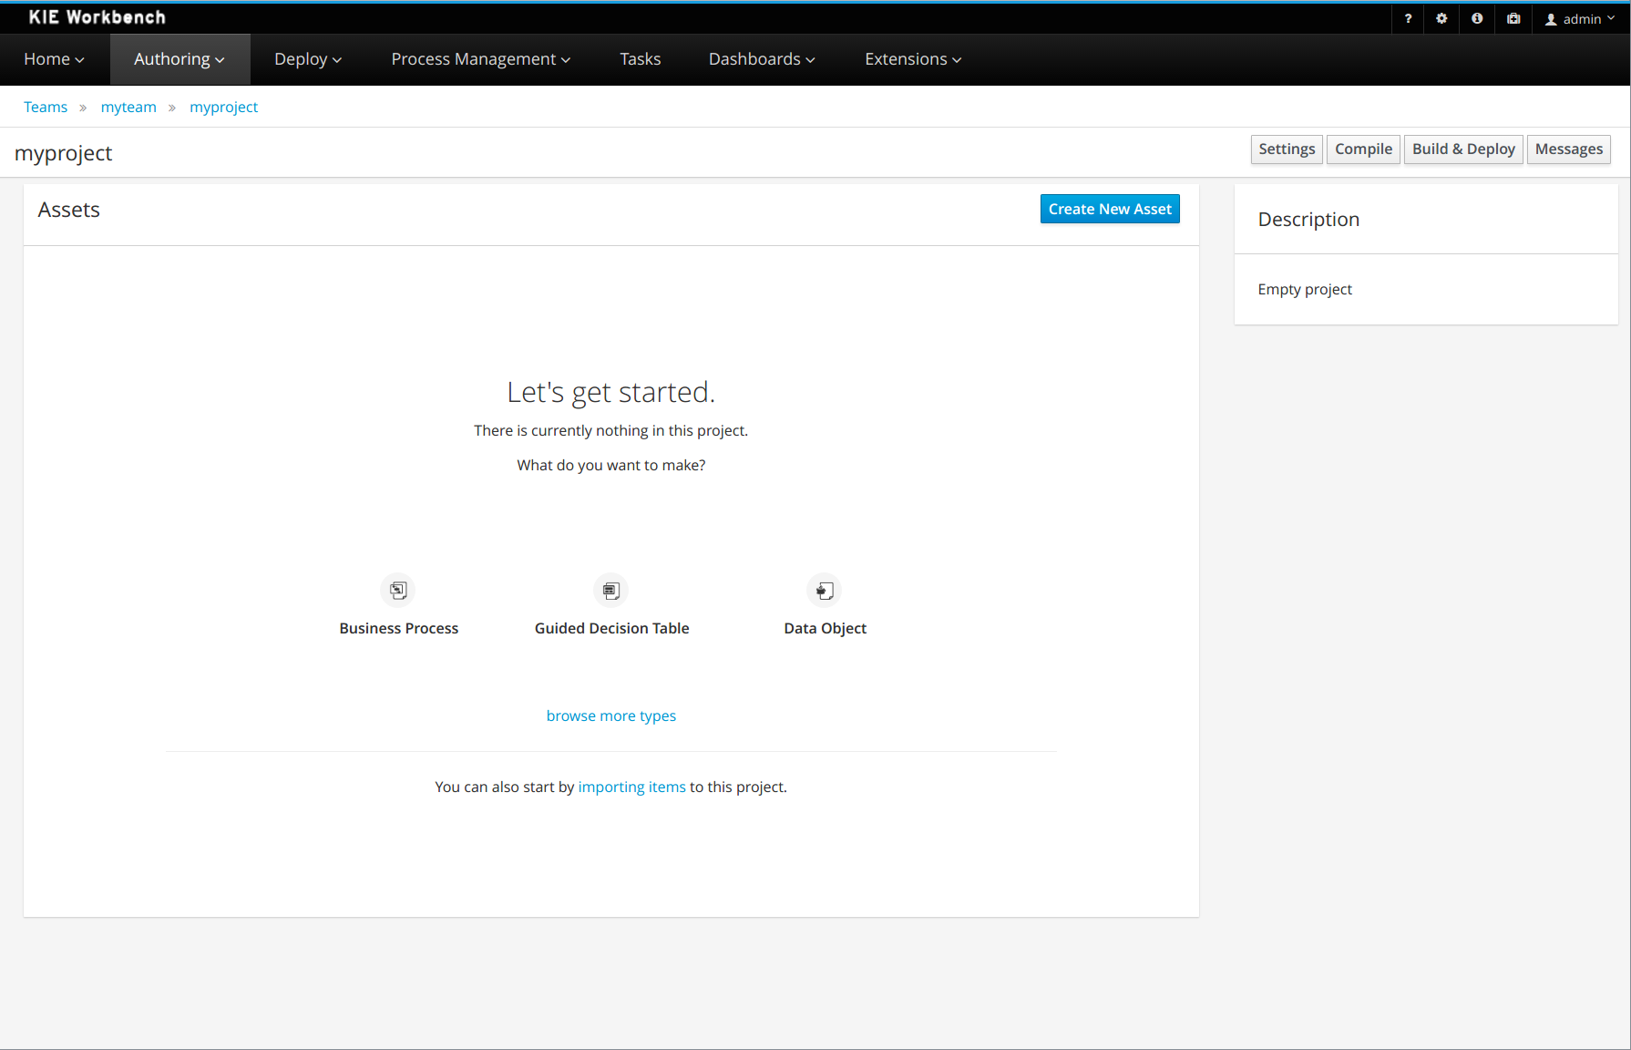Click the info circle icon
The height and width of the screenshot is (1050, 1631).
coord(1477,19)
